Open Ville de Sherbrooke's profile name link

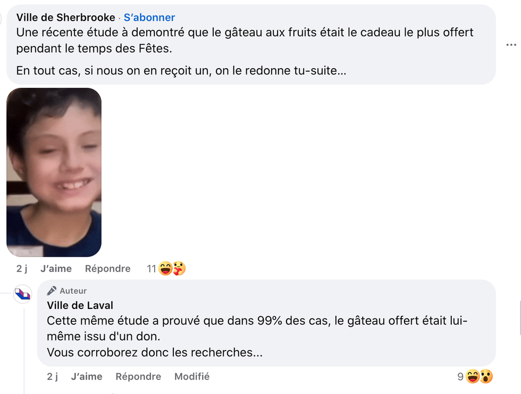(x=65, y=18)
